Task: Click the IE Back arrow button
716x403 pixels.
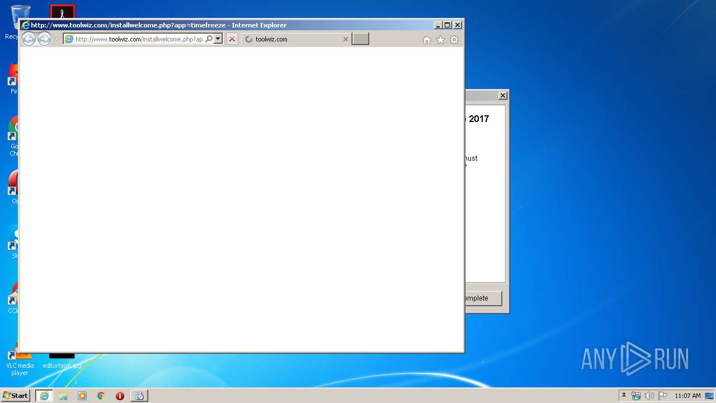Action: pos(29,39)
